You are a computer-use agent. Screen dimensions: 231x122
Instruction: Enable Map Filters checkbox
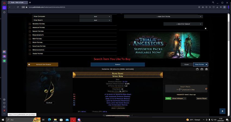30,39
